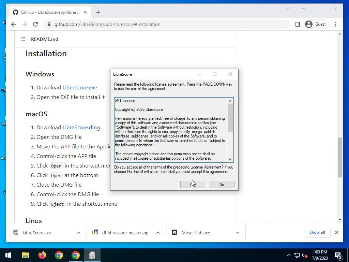
Task: Download LibreScore.dmg link
Action: click(x=81, y=128)
